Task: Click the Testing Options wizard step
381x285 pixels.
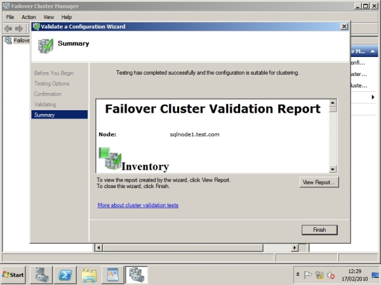Action: [52, 84]
